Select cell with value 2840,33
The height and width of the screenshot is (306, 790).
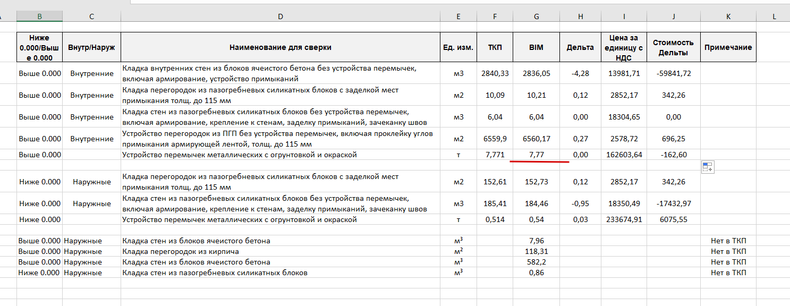point(495,73)
